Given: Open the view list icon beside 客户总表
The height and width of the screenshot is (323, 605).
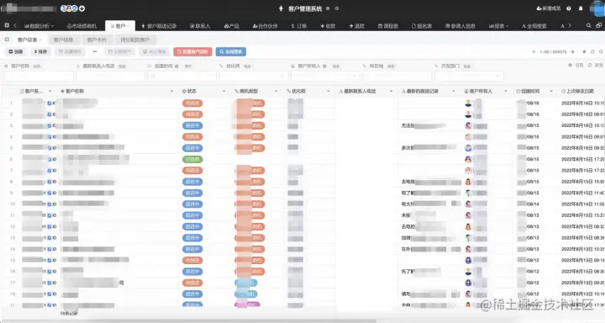Looking at the screenshot, I should 7,40.
